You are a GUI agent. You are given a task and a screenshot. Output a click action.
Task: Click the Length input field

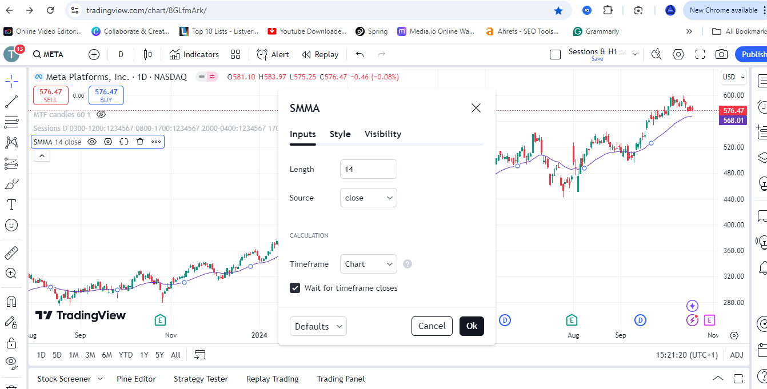coord(368,169)
